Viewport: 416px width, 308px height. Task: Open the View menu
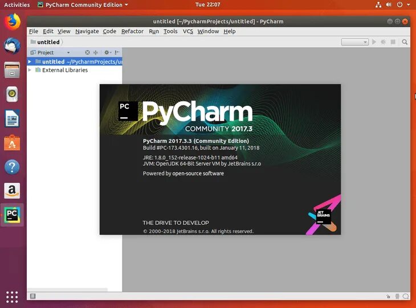[64, 31]
